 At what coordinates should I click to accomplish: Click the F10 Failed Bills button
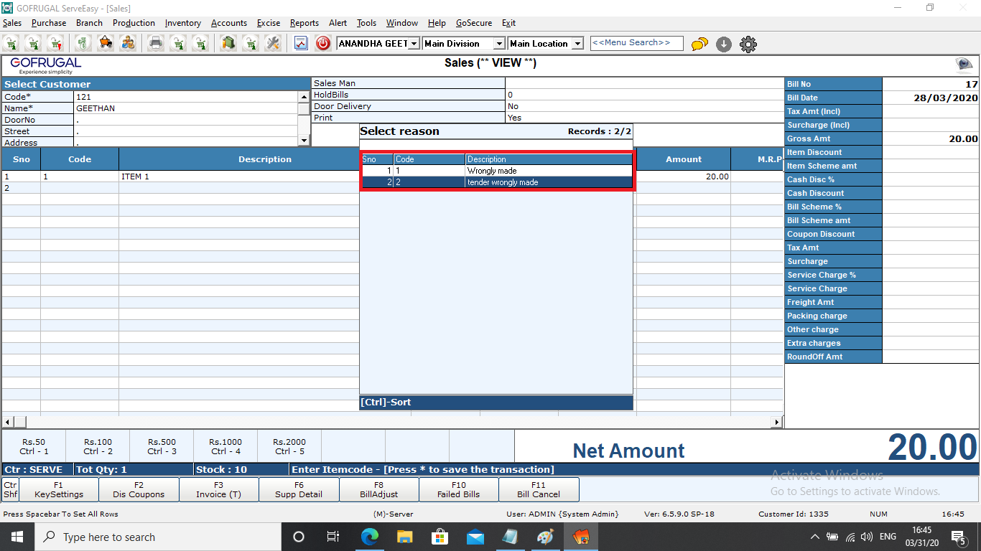(458, 489)
